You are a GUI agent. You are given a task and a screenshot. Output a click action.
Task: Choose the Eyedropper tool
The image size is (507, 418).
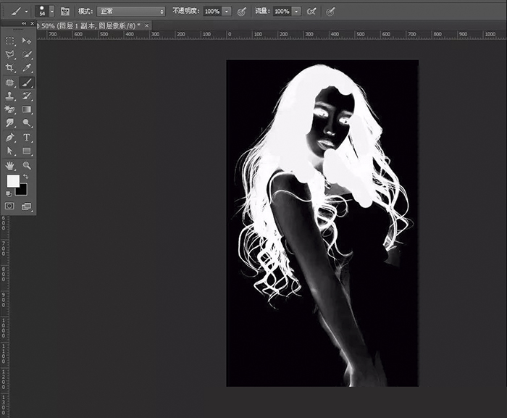click(x=27, y=68)
